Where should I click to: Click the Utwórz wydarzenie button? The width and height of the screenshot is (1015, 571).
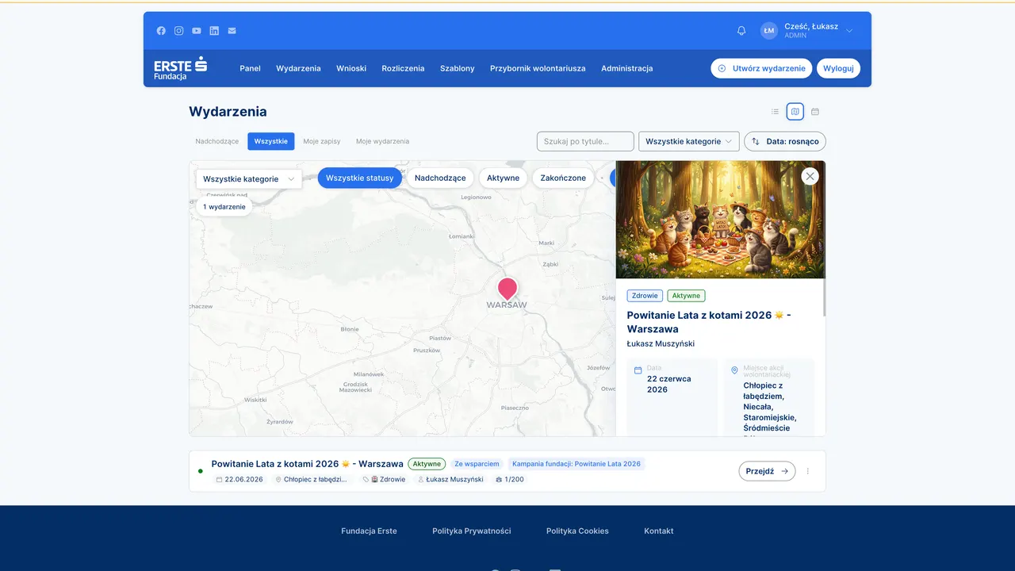761,68
